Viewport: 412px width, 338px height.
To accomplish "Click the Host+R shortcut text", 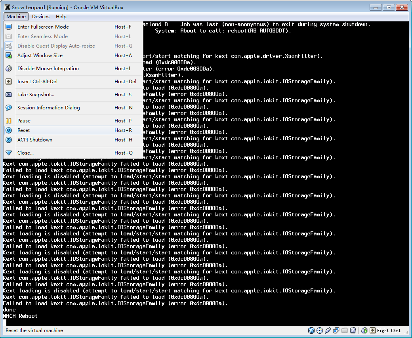I will (x=123, y=130).
